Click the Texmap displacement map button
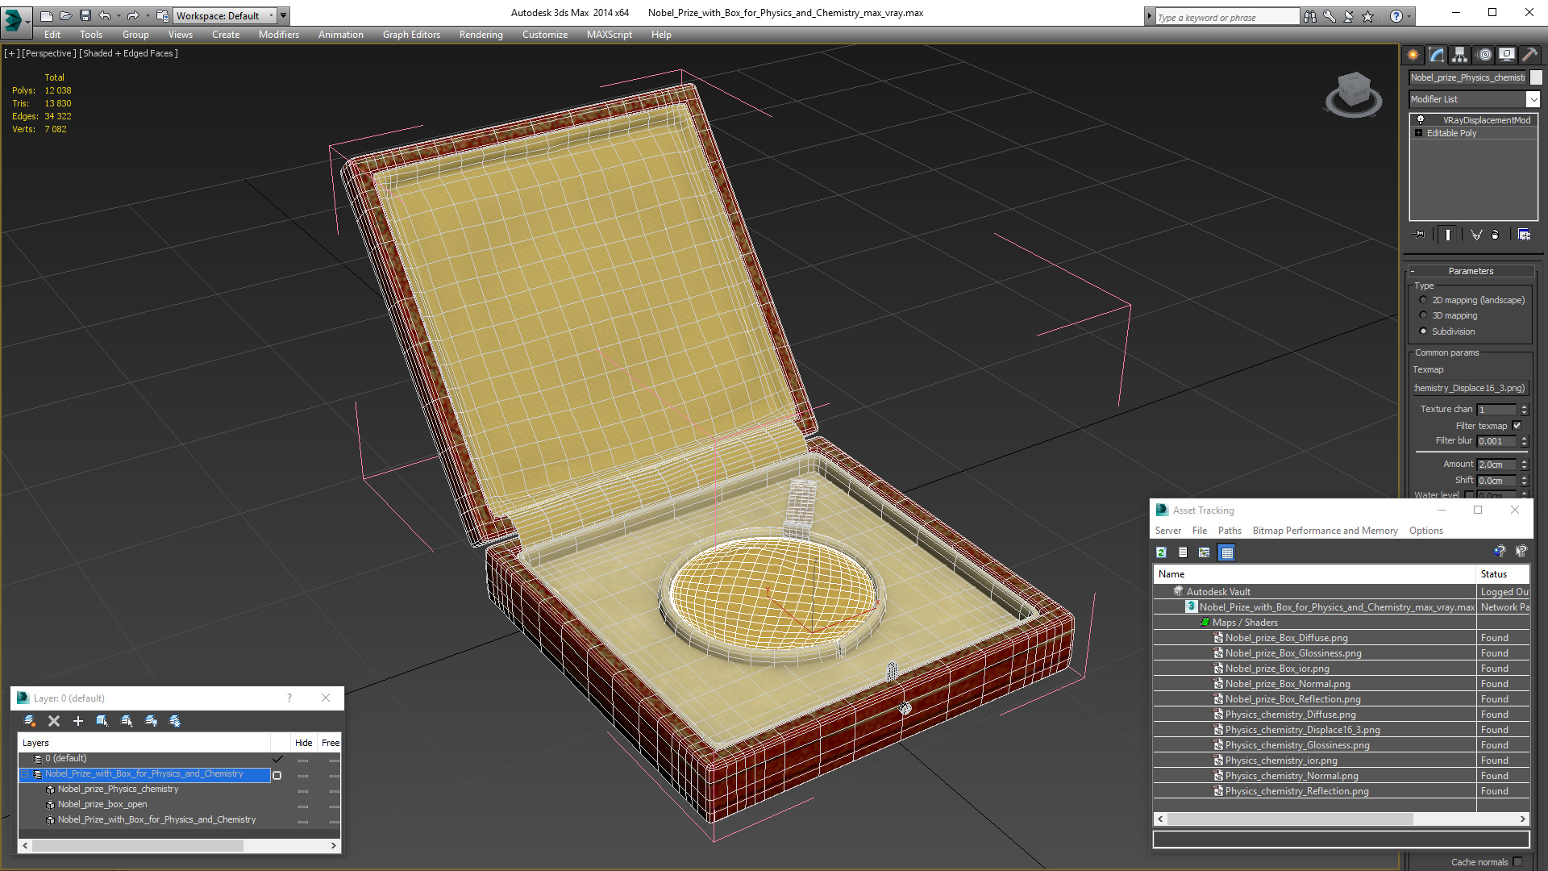This screenshot has height=871, width=1548. tap(1470, 388)
